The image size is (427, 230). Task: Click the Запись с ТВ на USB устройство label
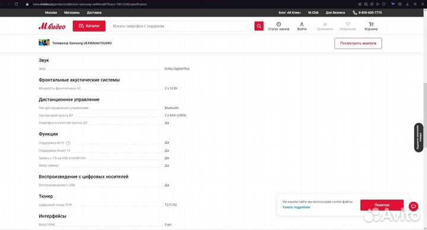(x=62, y=158)
